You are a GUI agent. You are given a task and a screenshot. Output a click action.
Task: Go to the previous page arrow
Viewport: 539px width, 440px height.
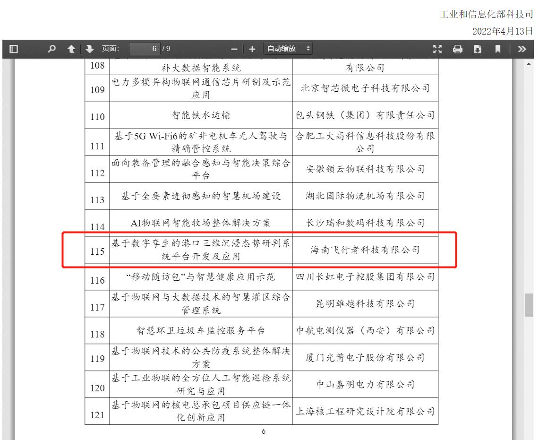pos(71,49)
